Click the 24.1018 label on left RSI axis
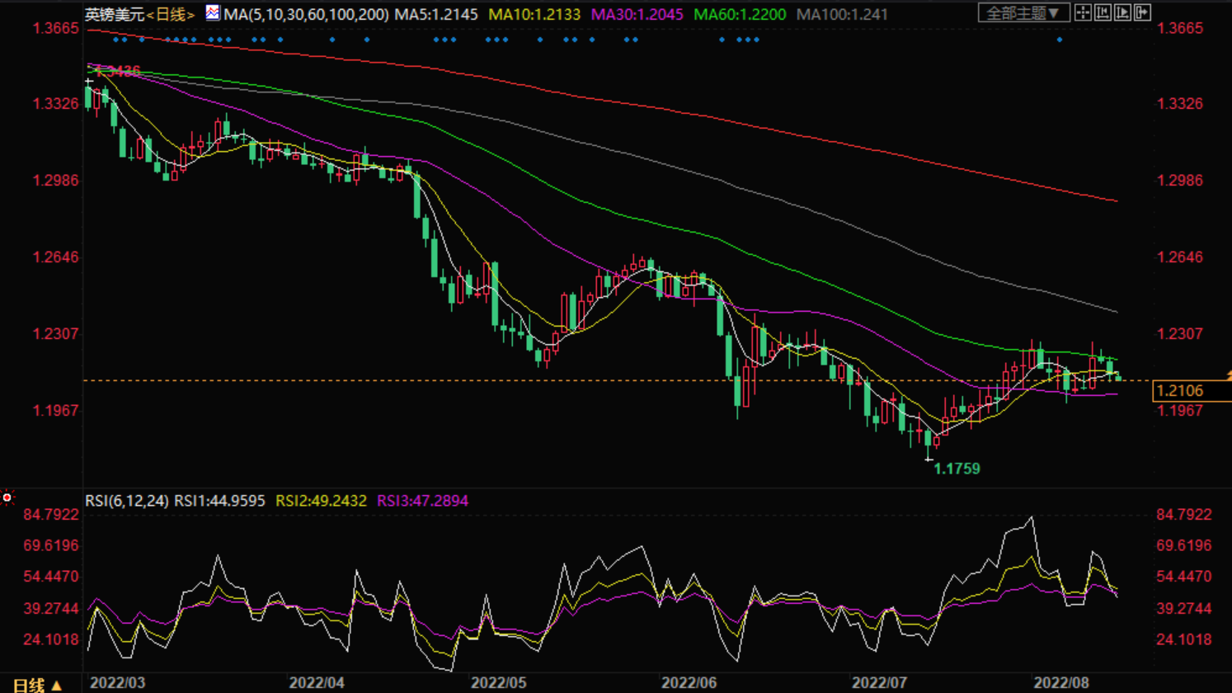 (x=51, y=639)
